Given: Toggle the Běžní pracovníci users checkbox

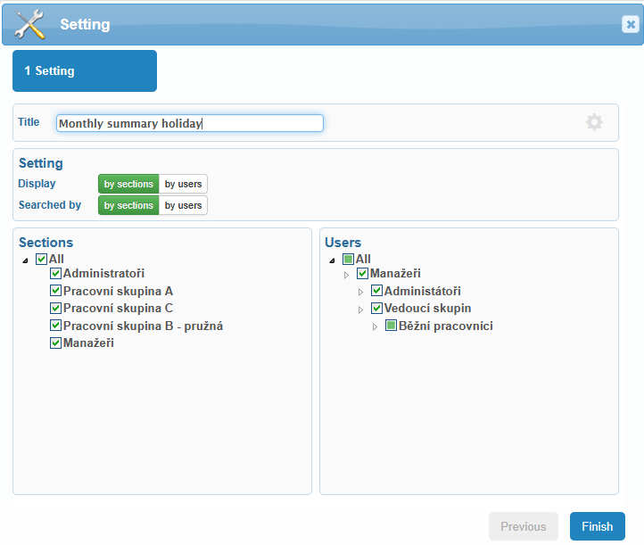Looking at the screenshot, I should pos(391,326).
